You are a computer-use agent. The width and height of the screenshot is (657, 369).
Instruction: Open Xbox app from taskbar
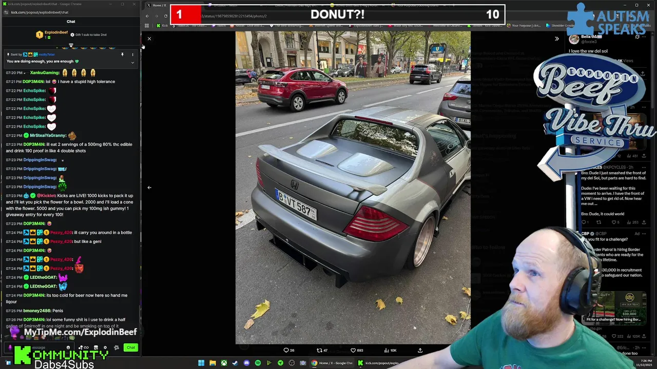pos(224,363)
